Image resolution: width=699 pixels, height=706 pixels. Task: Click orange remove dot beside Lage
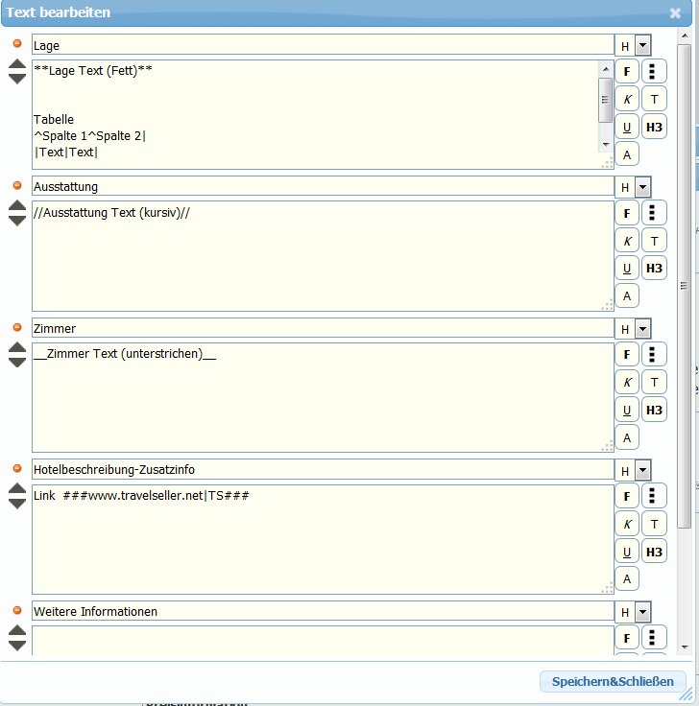pos(17,44)
